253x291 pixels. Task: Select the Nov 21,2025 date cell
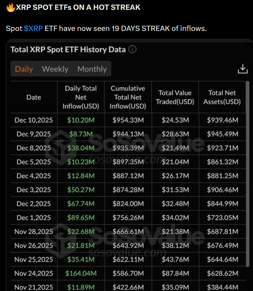[33, 287]
